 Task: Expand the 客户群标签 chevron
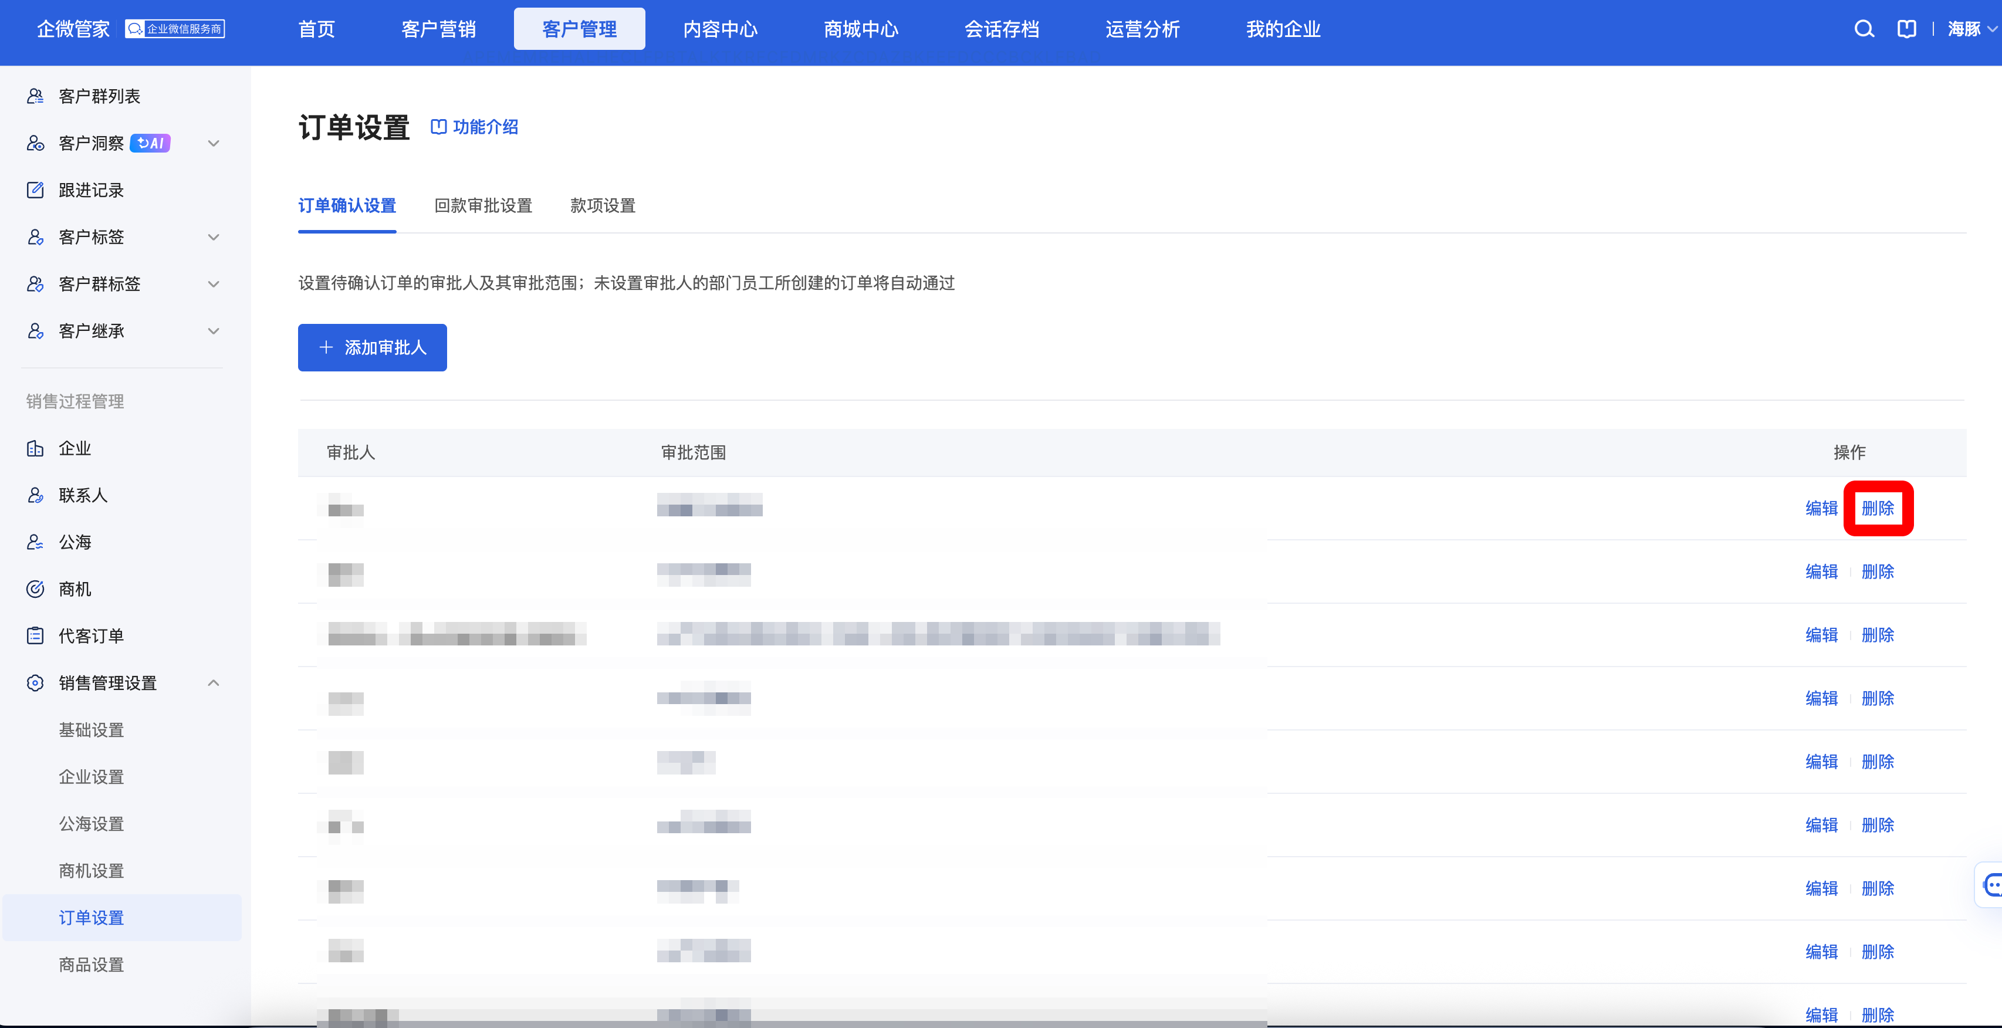coord(214,283)
